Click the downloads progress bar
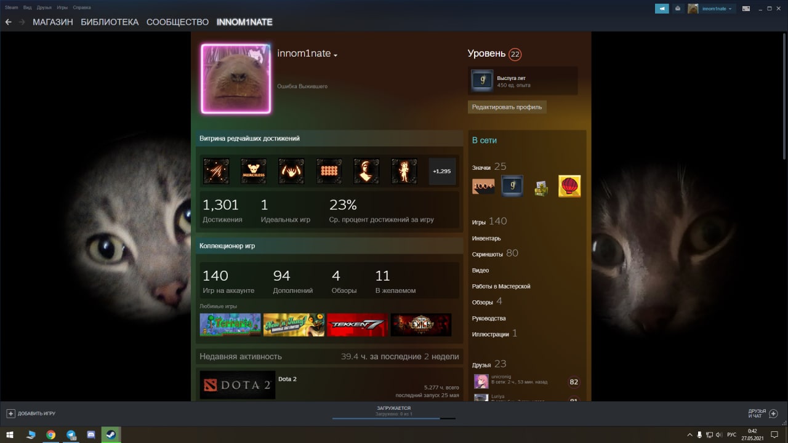The image size is (788, 443). [394, 418]
